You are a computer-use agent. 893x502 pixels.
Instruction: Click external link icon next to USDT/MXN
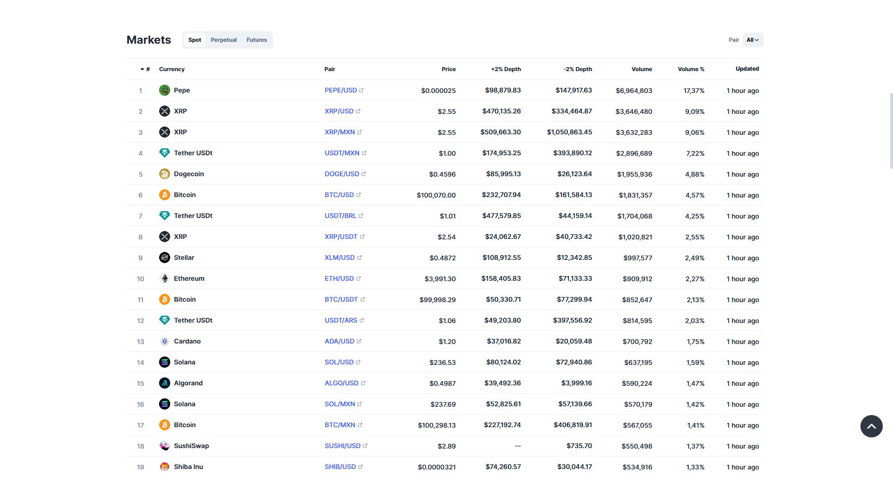[364, 153]
